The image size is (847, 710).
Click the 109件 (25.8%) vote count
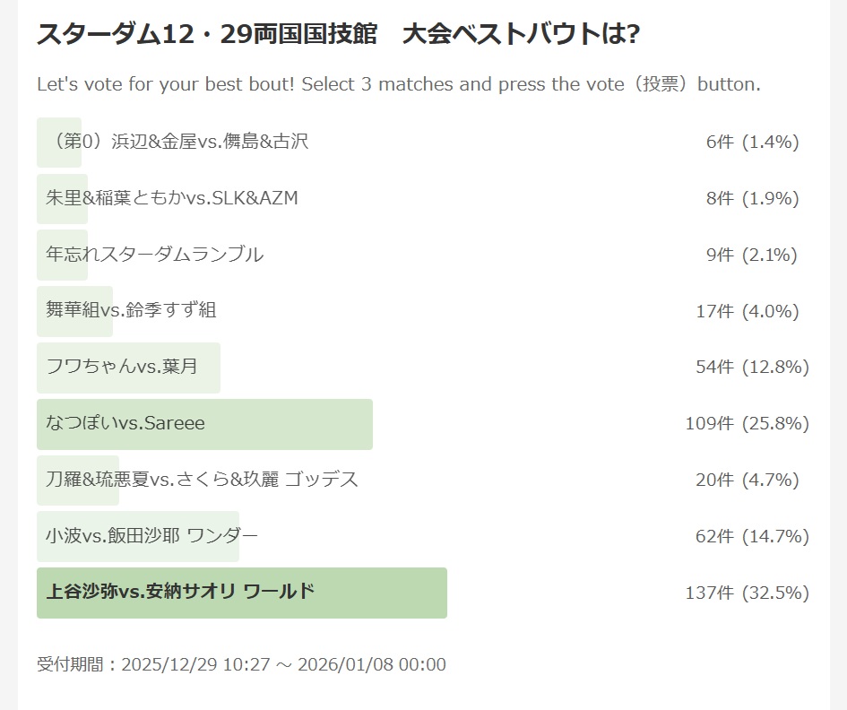coord(748,423)
